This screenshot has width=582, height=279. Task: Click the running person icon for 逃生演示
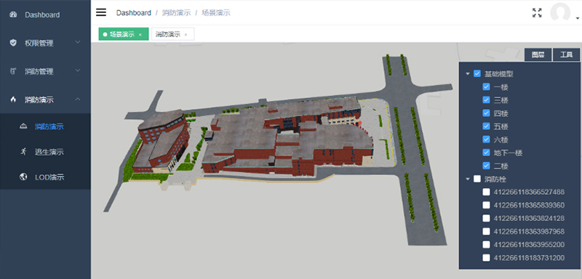23,151
